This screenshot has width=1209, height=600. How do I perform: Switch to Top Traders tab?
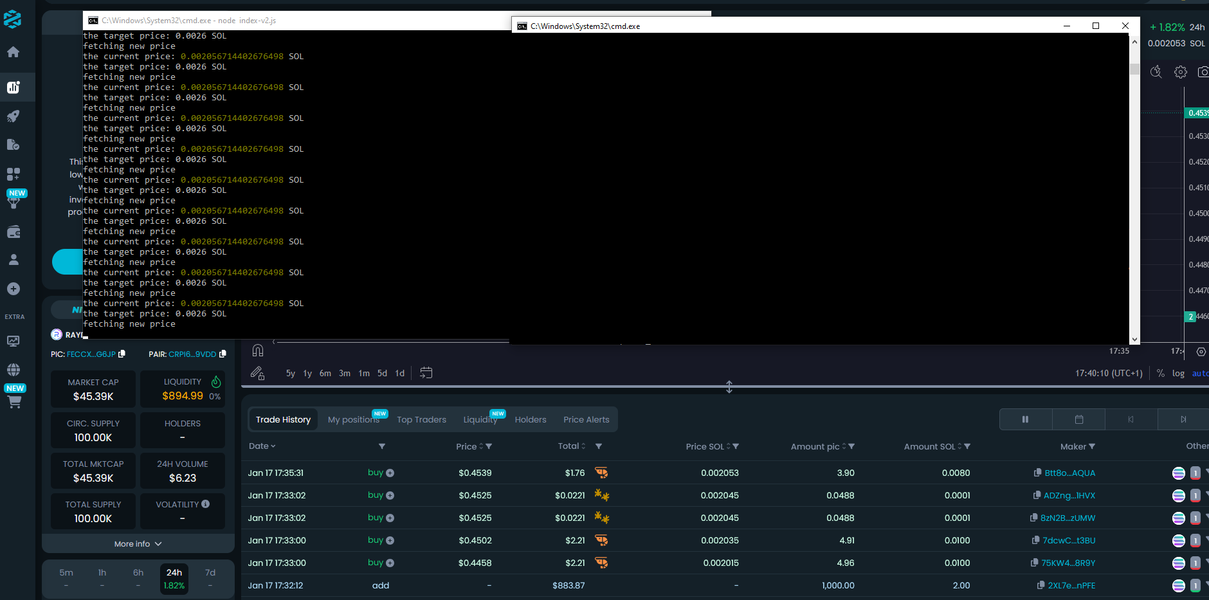[x=421, y=419]
